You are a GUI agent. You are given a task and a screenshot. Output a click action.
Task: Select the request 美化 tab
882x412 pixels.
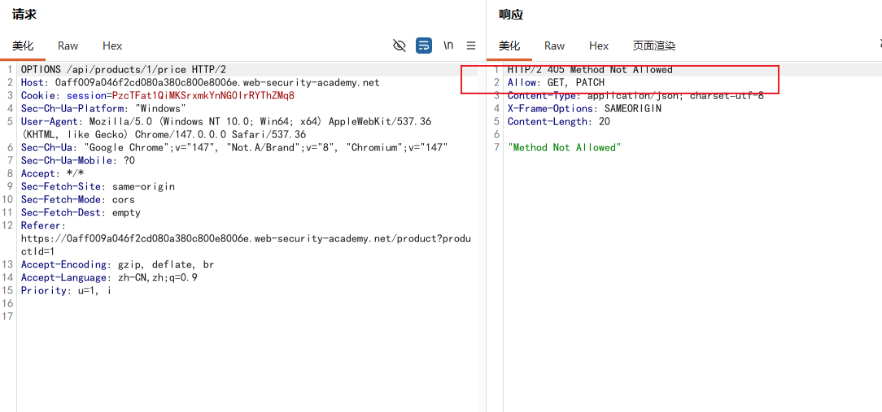(23, 46)
